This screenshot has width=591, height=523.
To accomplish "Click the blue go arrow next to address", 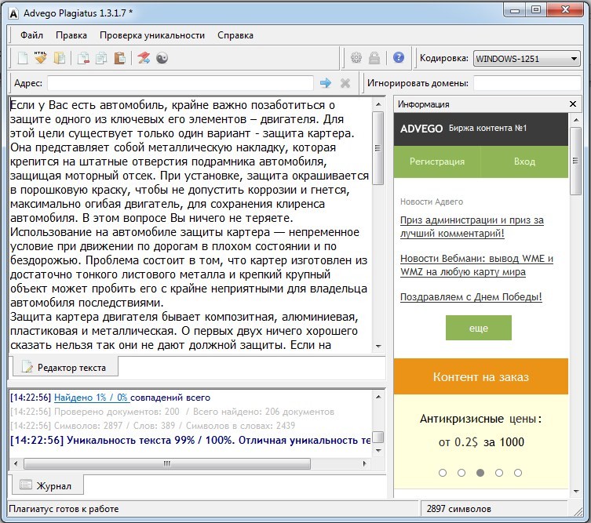I will (326, 83).
